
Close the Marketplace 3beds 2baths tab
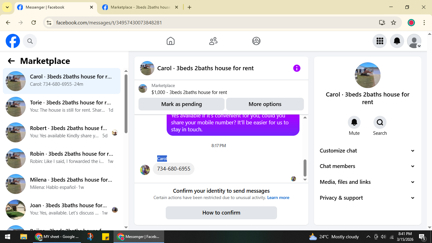(176, 7)
